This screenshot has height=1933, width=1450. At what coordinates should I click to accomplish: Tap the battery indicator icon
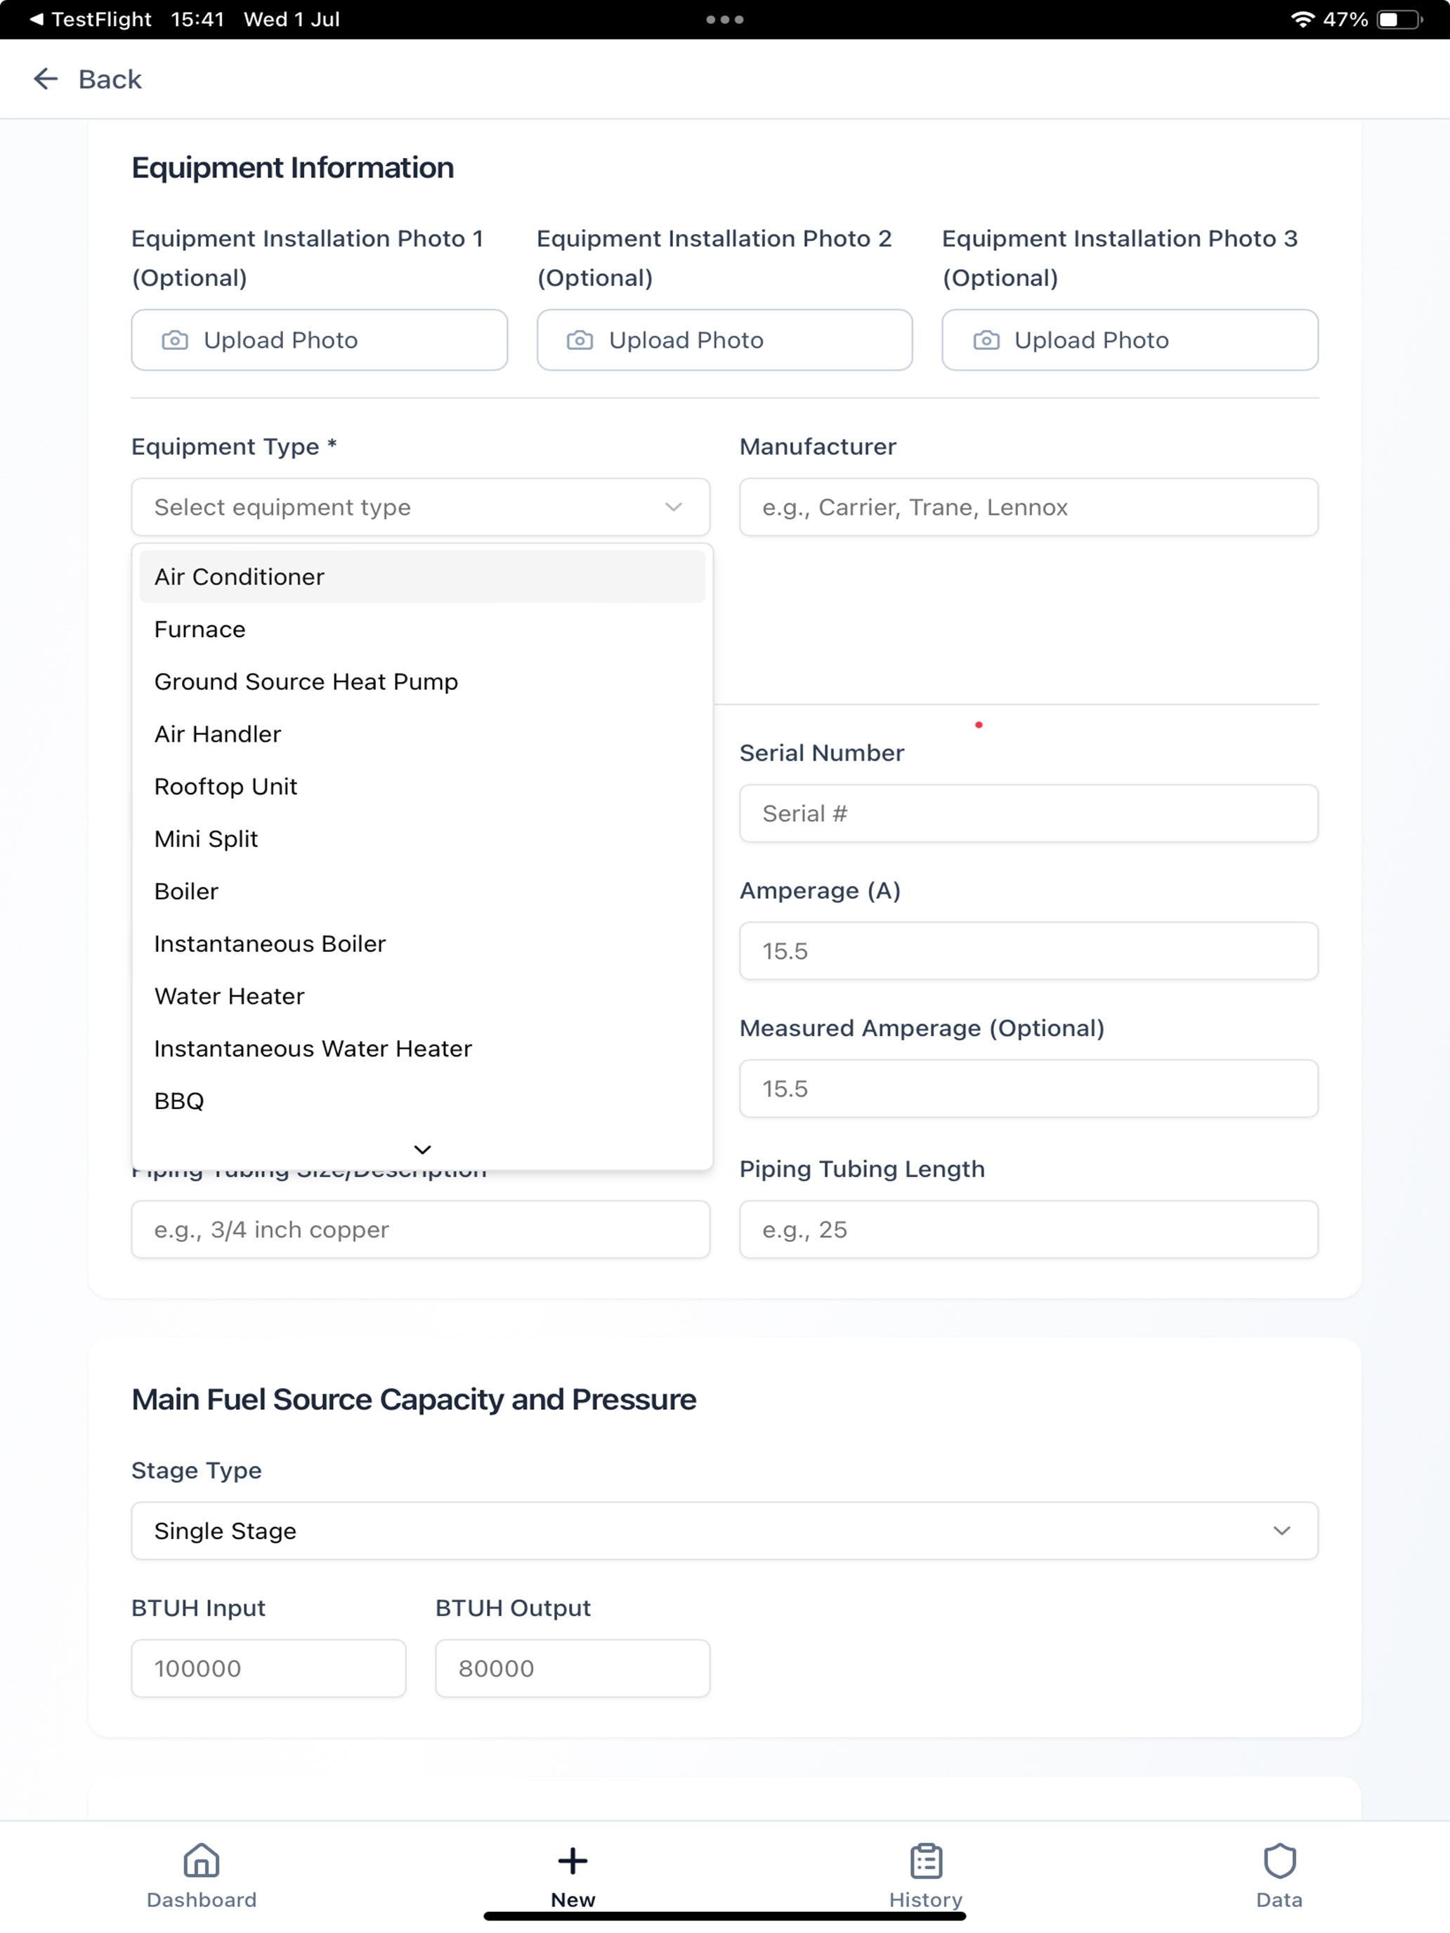[1399, 19]
